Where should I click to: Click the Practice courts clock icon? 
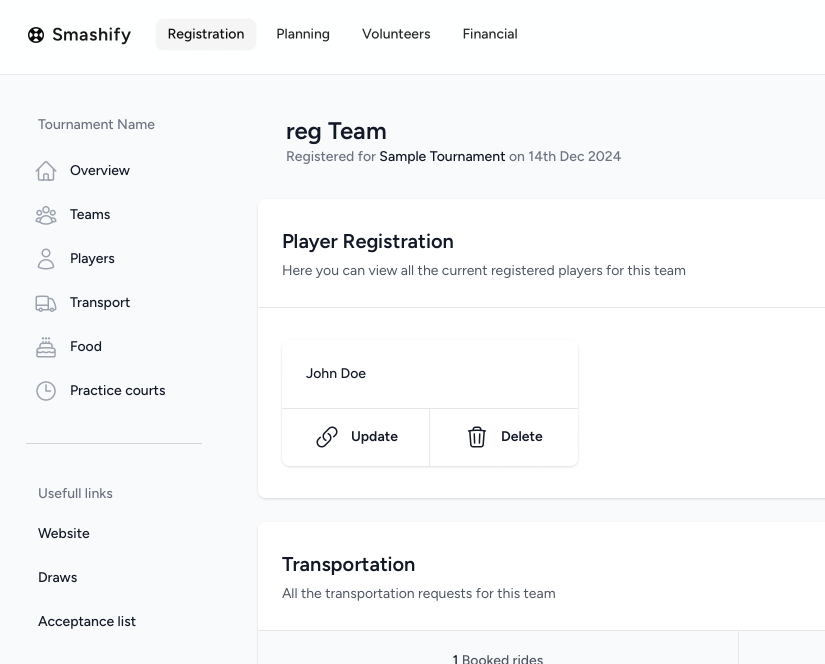[46, 391]
